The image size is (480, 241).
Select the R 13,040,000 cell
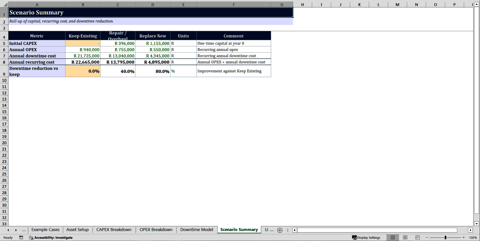pos(118,56)
